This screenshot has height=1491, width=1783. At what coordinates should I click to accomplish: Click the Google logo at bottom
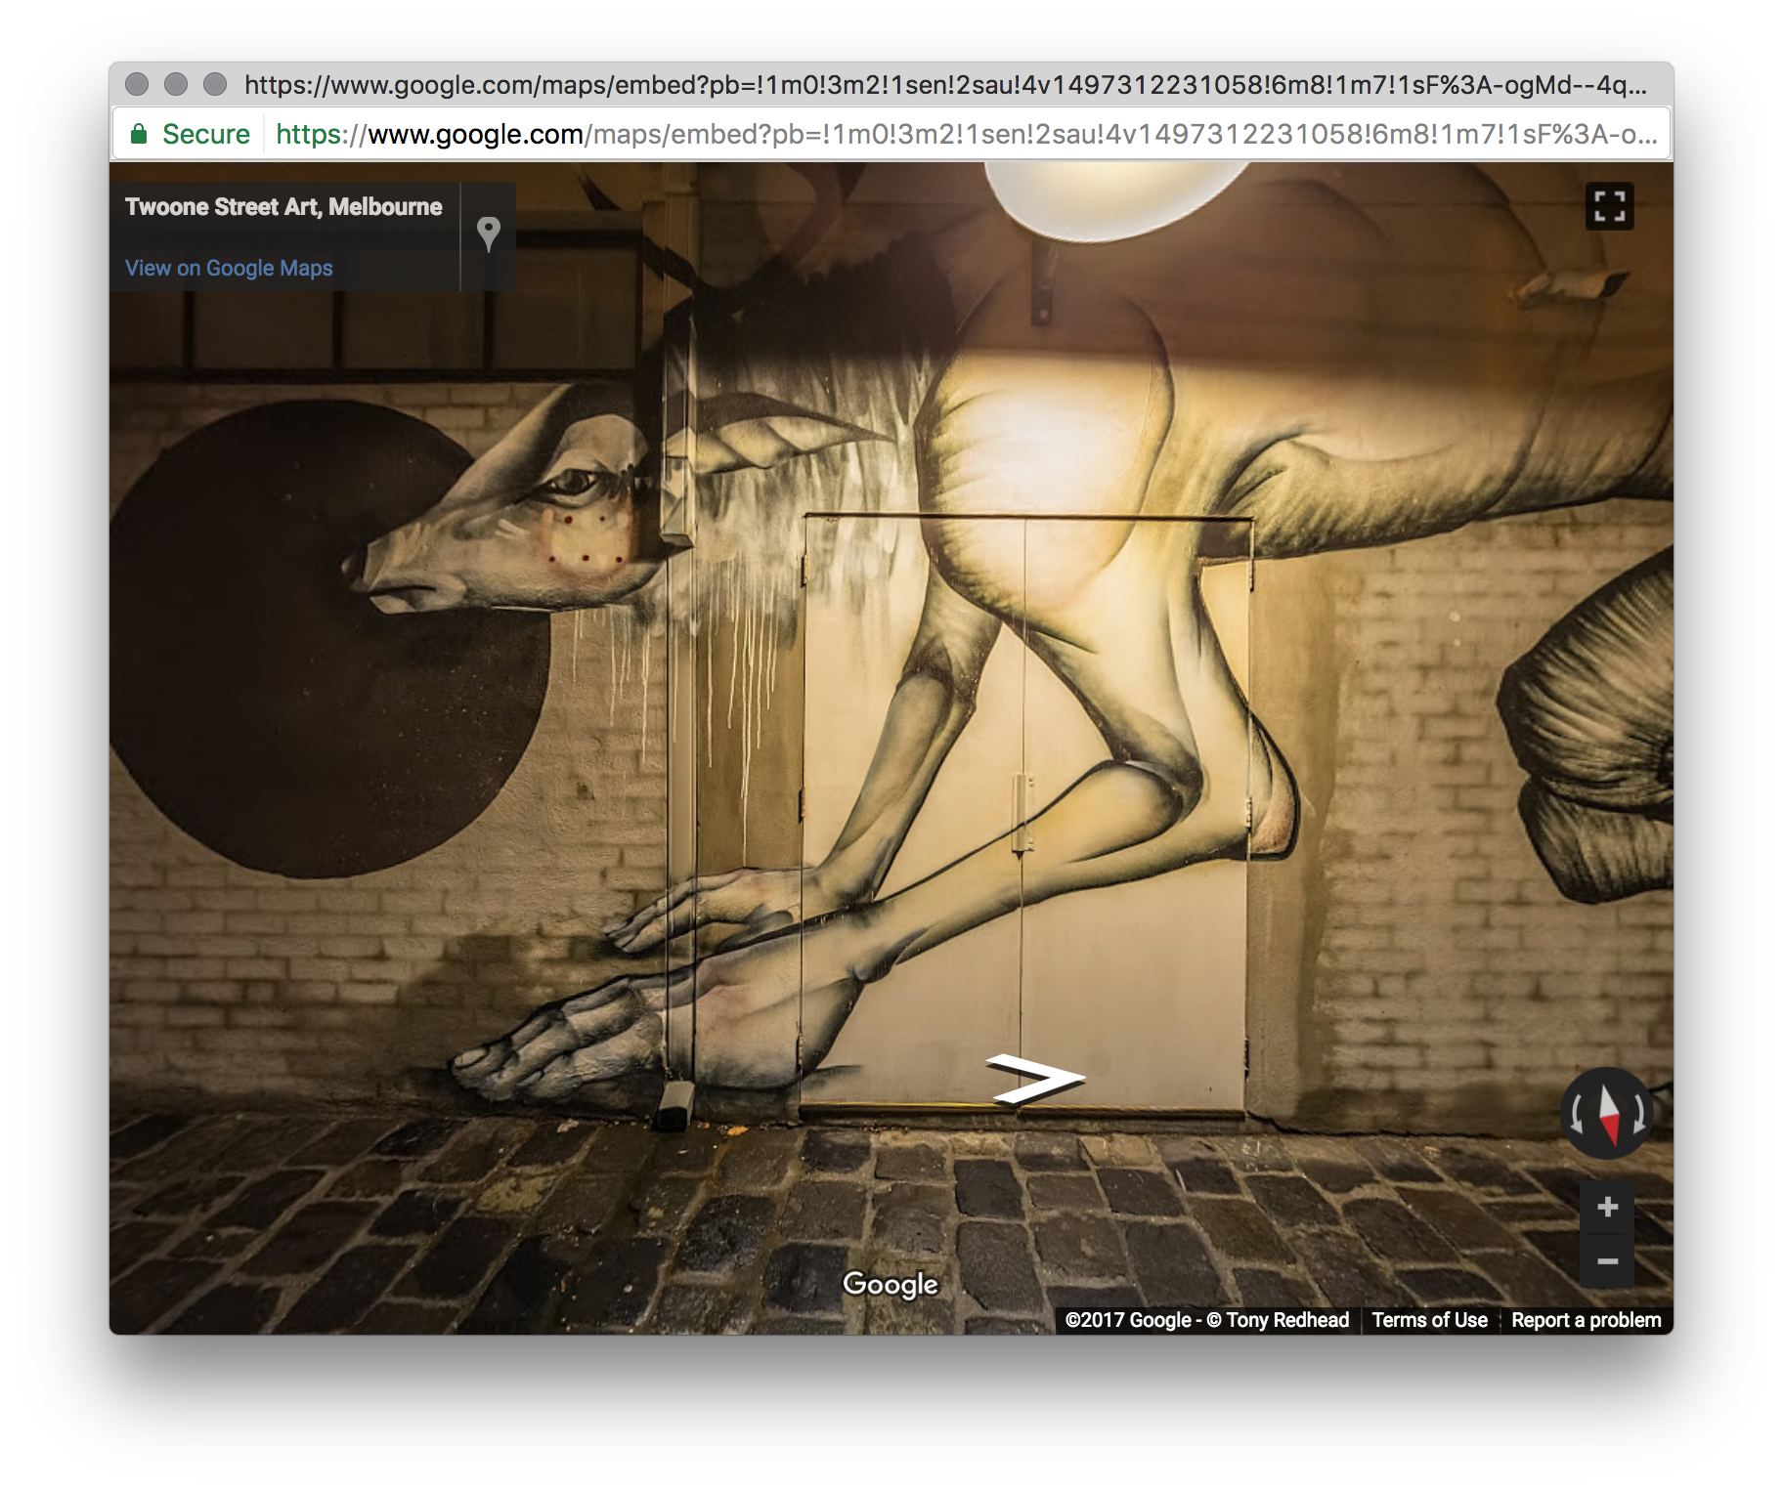891,1284
